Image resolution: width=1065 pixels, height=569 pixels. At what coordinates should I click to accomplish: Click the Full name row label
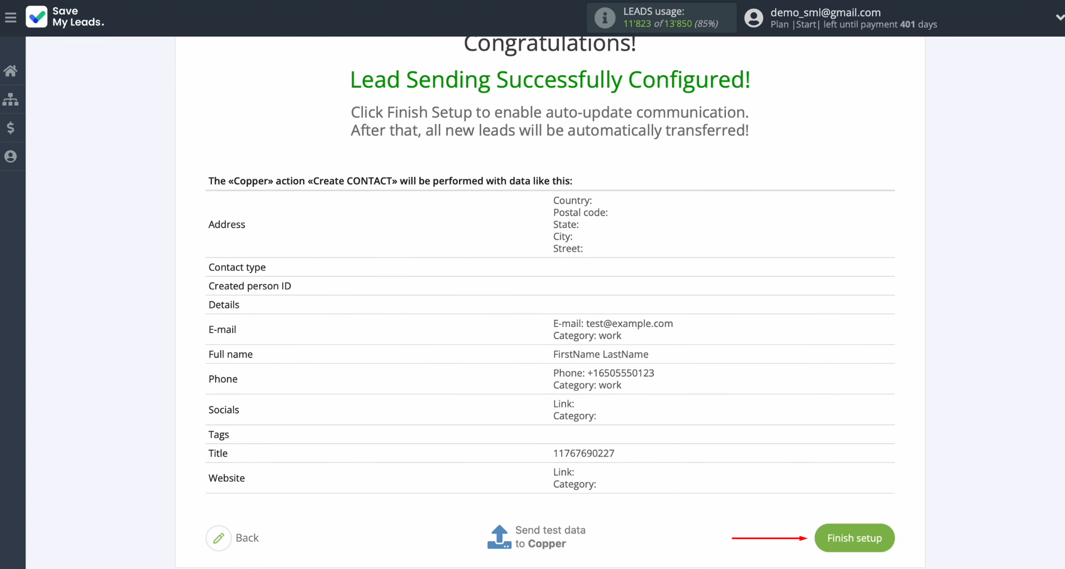230,354
